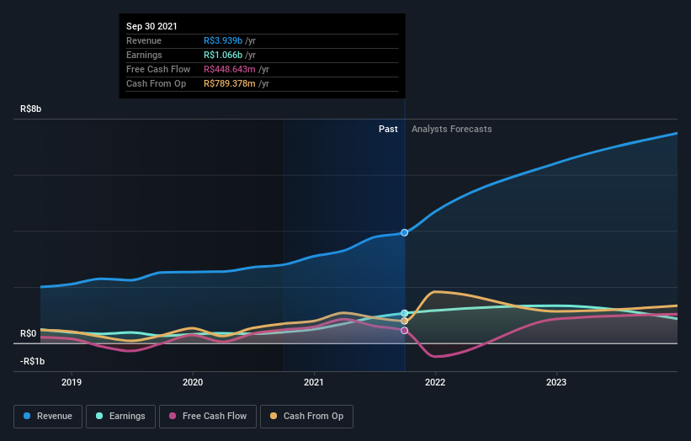Toggle the Earnings legend button
Screen dimensions: 691x441
(120, 417)
